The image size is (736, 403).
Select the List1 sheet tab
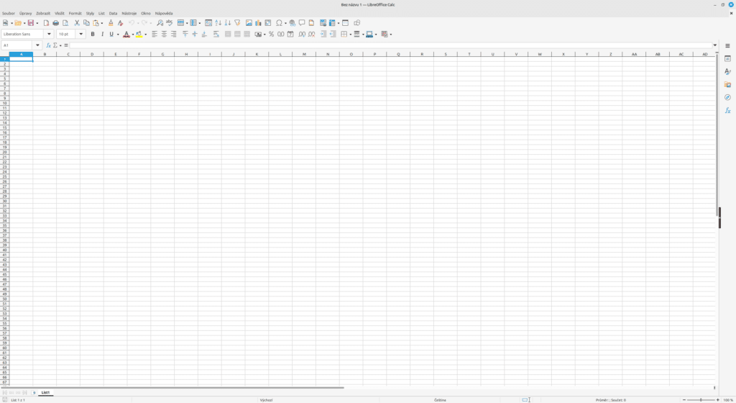[45, 392]
